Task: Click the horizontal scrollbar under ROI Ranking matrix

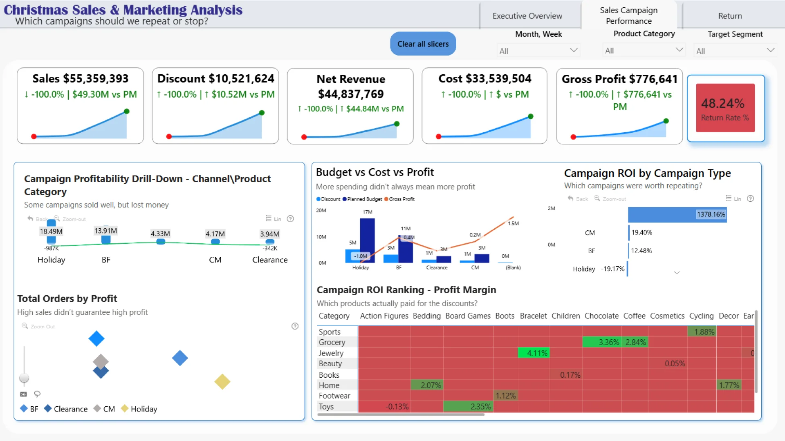Action: coord(401,415)
